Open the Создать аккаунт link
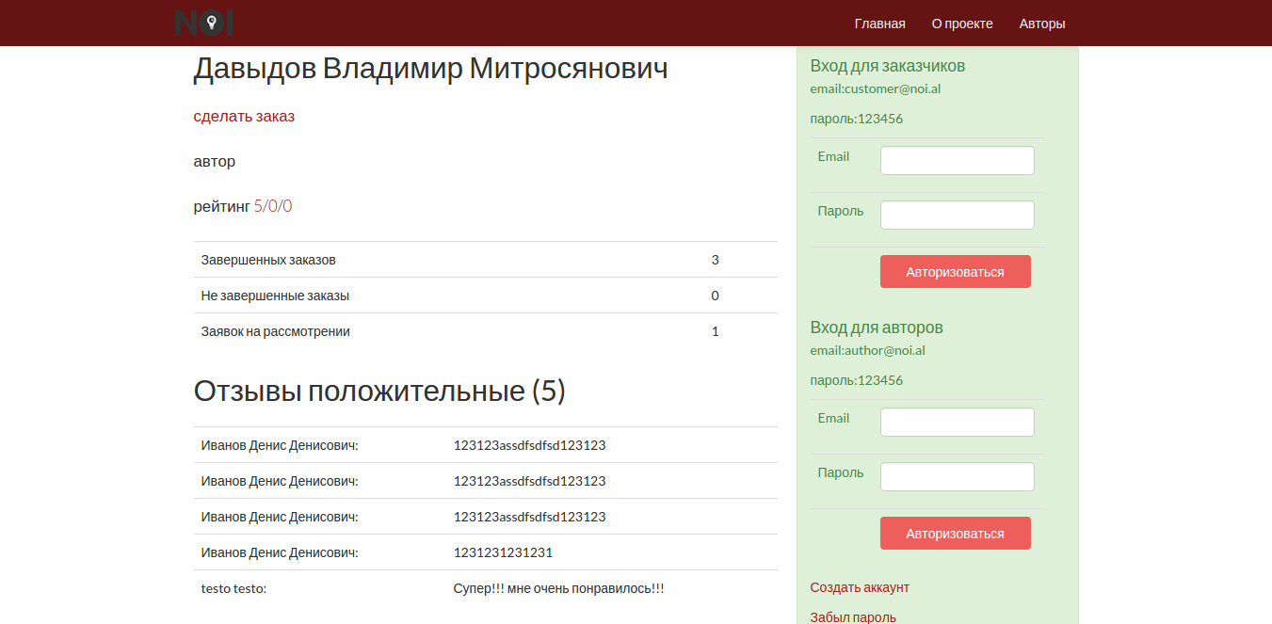The height and width of the screenshot is (624, 1272). click(x=860, y=587)
